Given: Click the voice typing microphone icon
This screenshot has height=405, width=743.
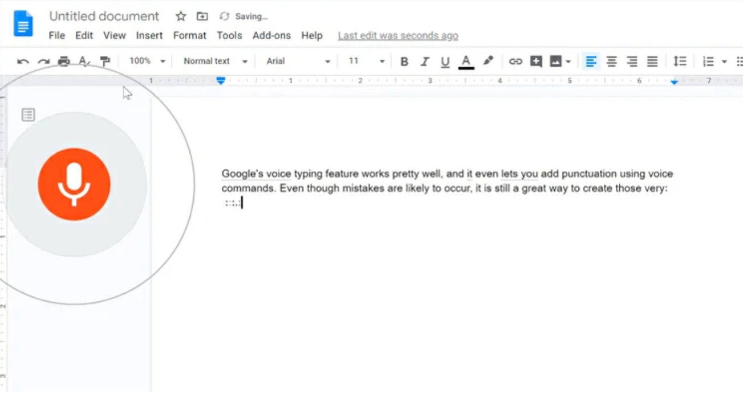Looking at the screenshot, I should [x=74, y=183].
